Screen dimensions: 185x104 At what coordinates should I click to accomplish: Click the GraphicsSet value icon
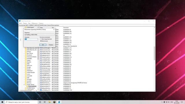click(41, 52)
